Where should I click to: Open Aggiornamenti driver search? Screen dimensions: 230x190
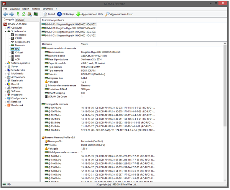pos(119,14)
